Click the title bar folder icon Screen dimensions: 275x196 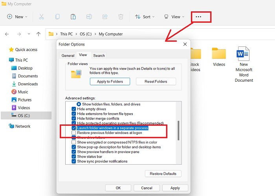4,4
